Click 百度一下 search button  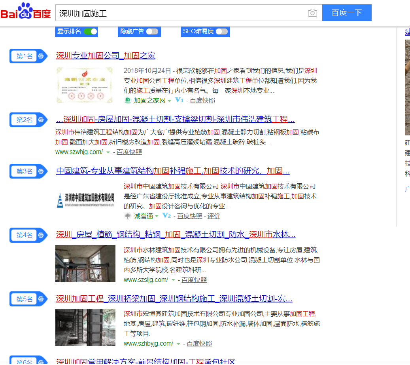click(x=347, y=13)
